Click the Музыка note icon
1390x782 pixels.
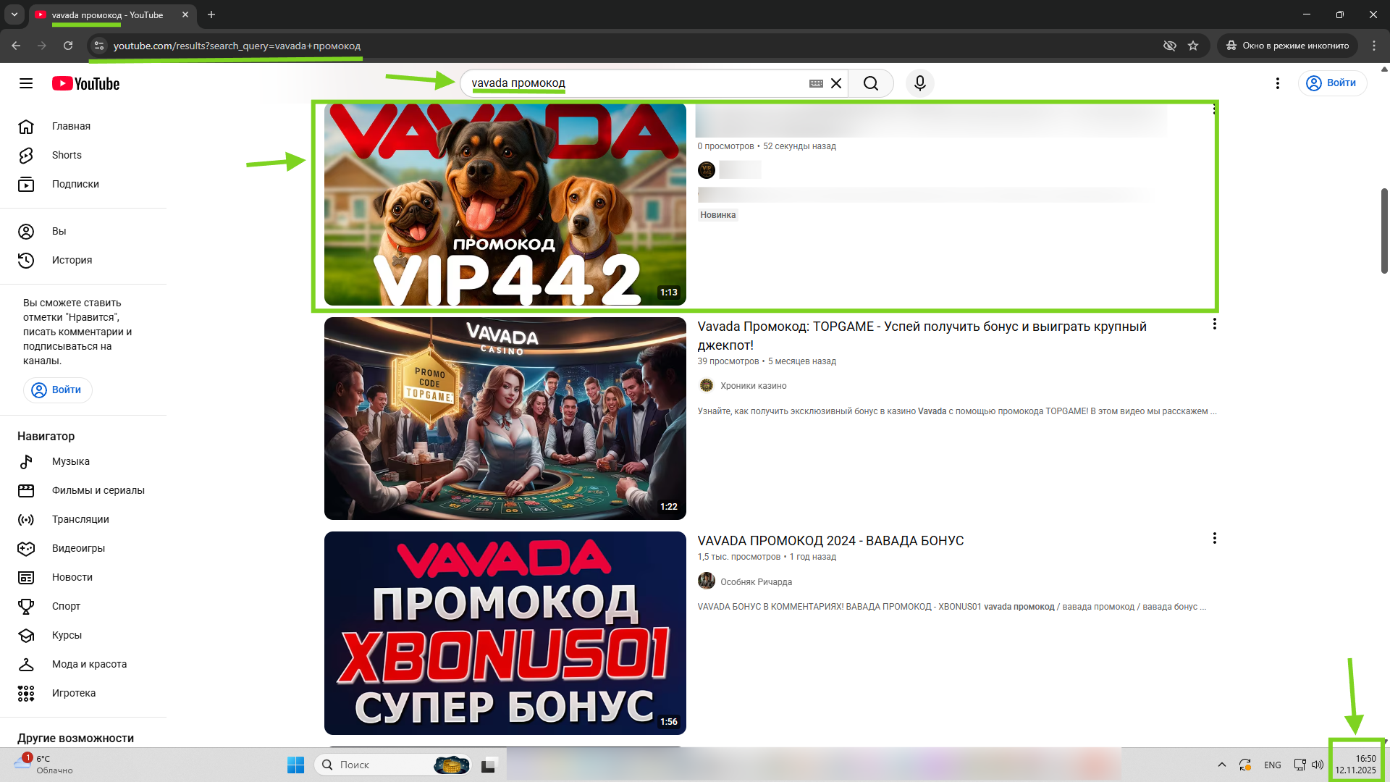click(x=26, y=462)
